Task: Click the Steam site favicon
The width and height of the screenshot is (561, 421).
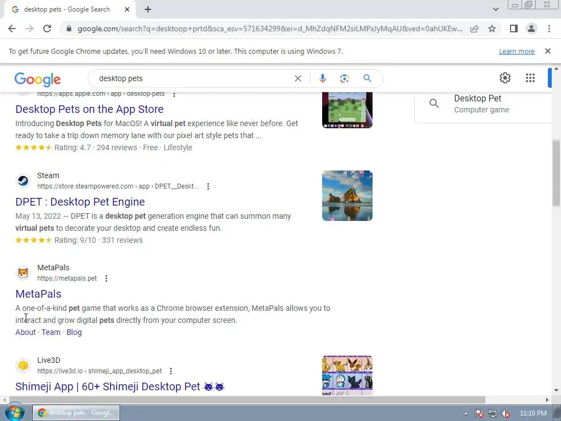Action: tap(23, 181)
